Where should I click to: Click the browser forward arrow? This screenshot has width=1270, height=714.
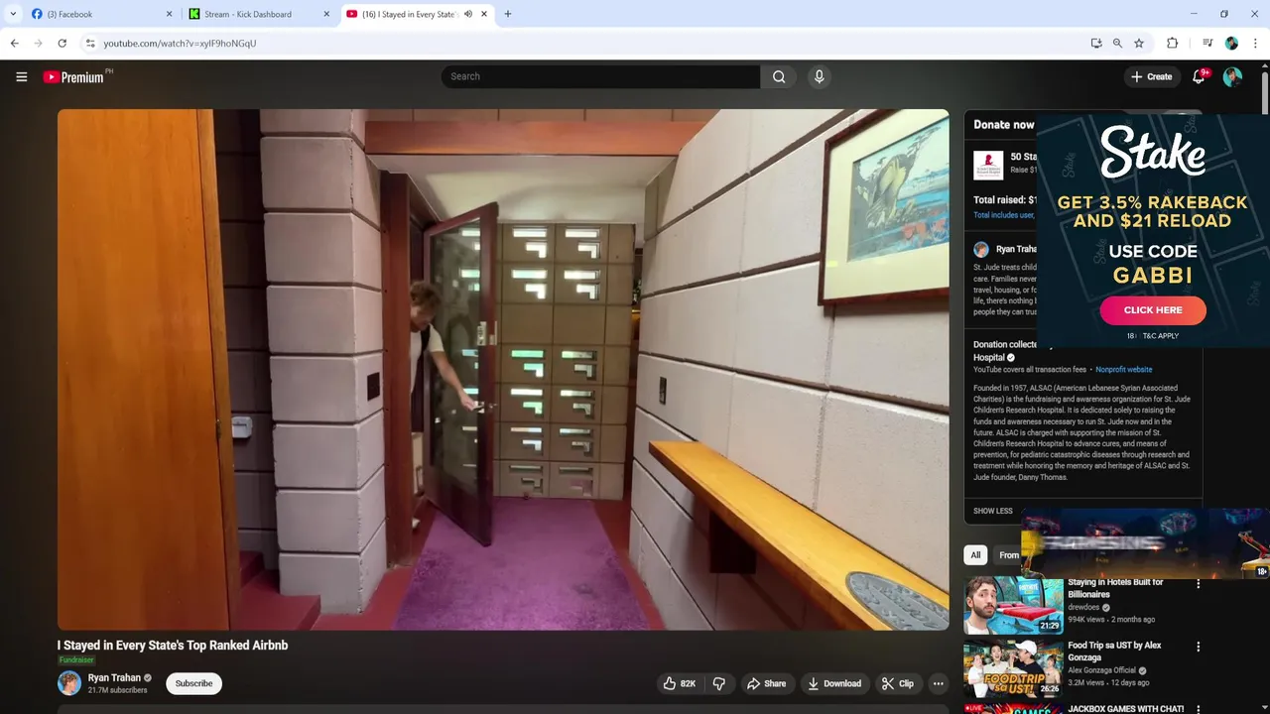tap(39, 43)
